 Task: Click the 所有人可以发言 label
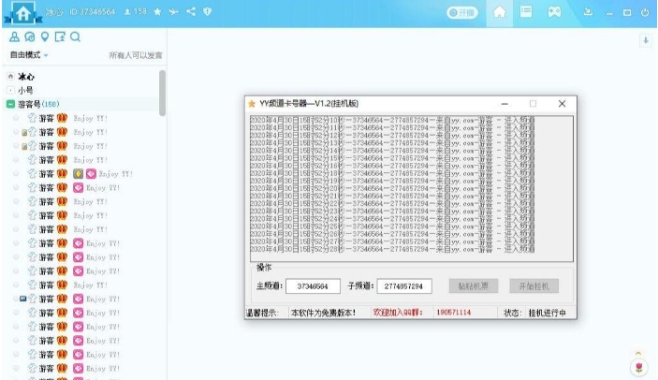click(x=136, y=55)
